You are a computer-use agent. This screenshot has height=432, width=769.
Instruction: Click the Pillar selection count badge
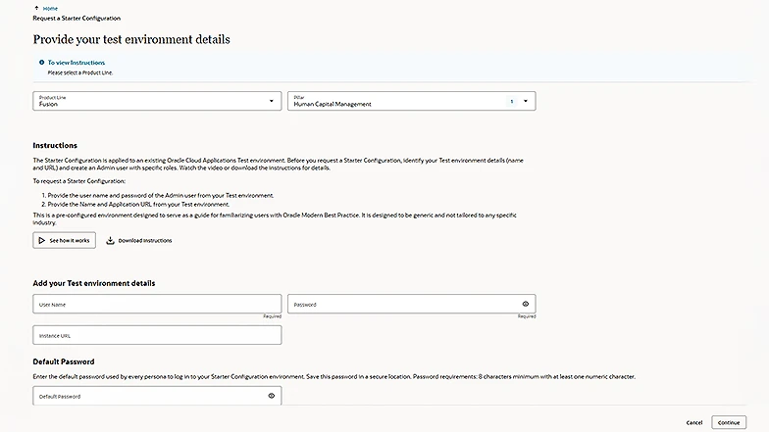point(511,101)
